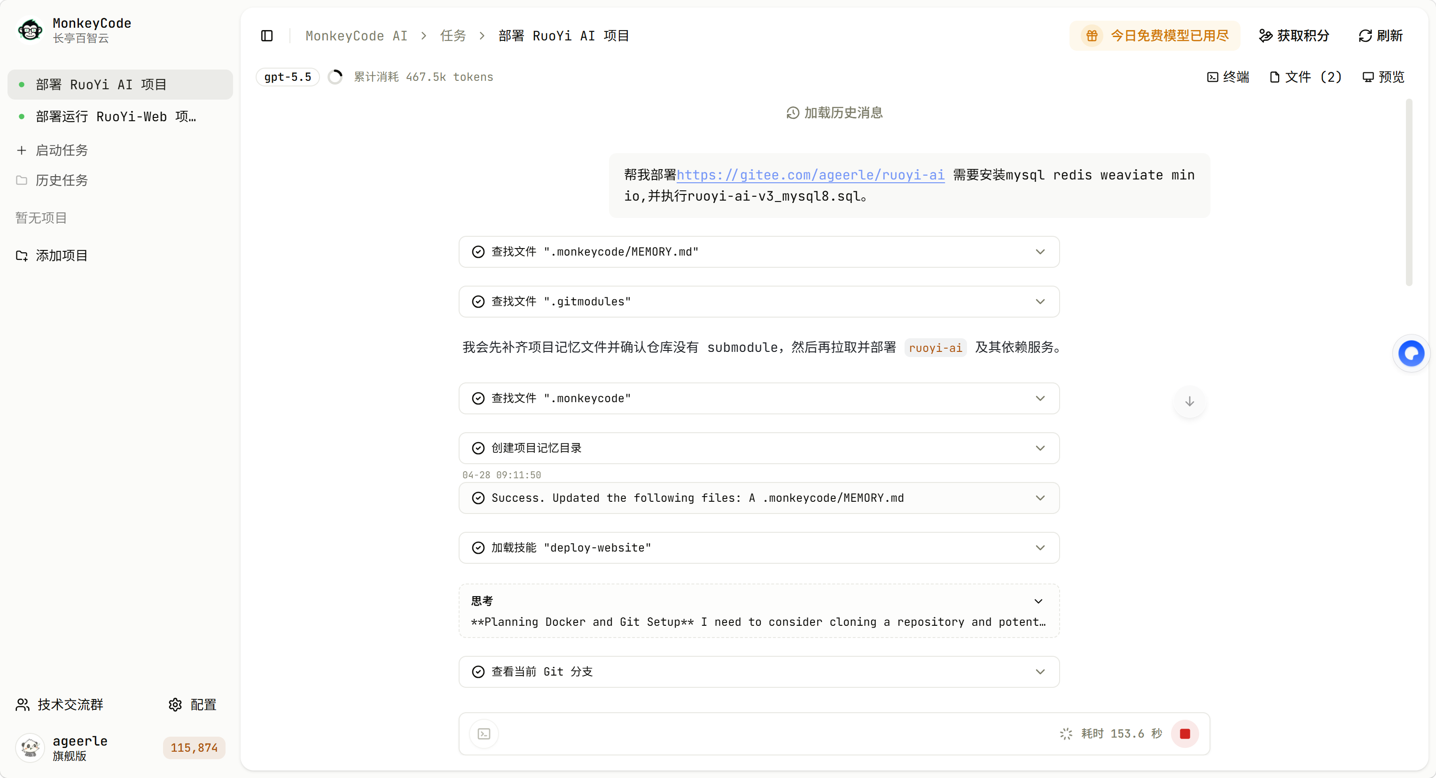Stop the running task with red stop button
Viewport: 1436px width, 778px height.
point(1185,733)
